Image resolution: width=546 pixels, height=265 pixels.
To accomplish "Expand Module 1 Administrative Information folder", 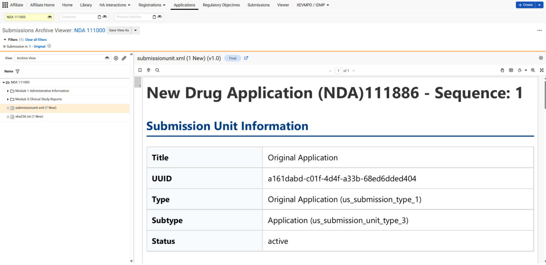I will pyautogui.click(x=8, y=91).
